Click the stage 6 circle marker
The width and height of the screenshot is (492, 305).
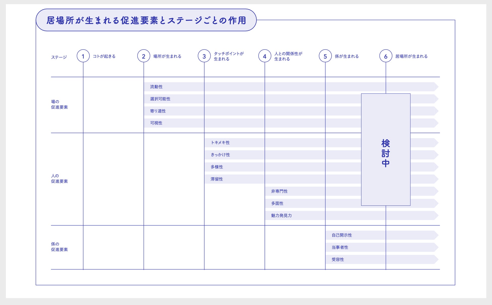(386, 56)
